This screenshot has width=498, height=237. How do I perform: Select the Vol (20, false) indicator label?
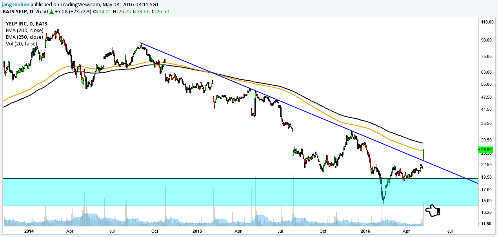click(x=21, y=44)
